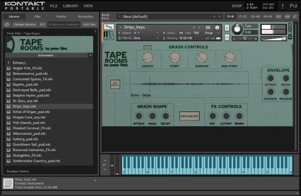
Task: Click the Grain Shape ATTACK knob
Action: [x=139, y=116]
